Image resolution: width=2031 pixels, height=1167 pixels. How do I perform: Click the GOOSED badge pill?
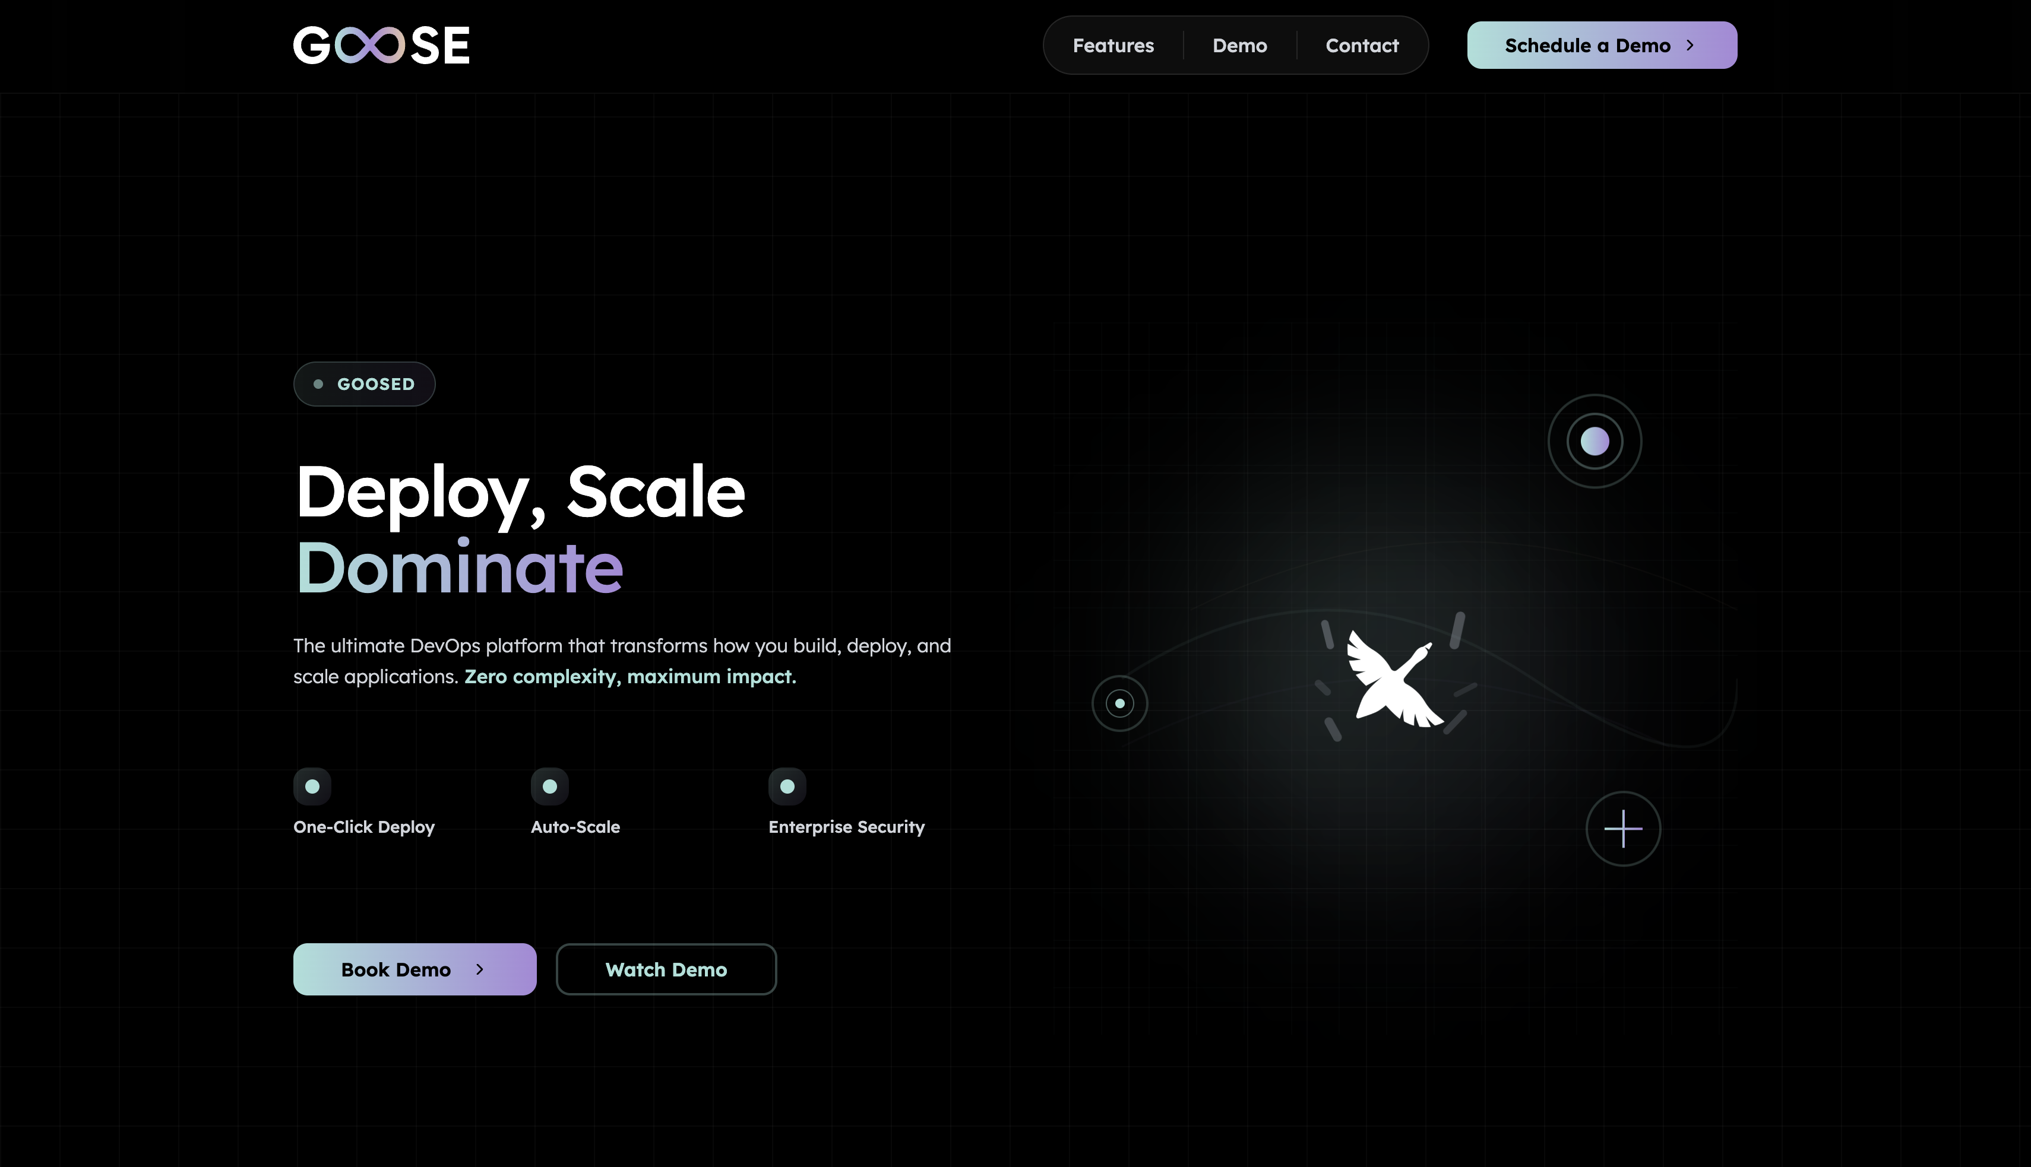pos(364,384)
